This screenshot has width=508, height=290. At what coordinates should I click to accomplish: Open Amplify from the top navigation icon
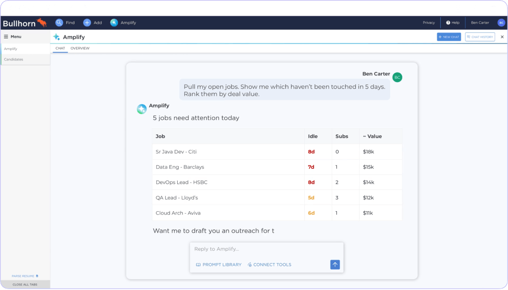(114, 23)
